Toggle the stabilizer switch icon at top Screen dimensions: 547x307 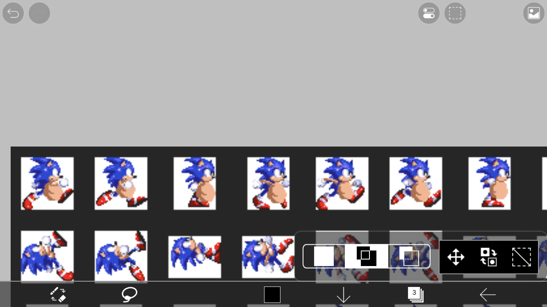429,14
